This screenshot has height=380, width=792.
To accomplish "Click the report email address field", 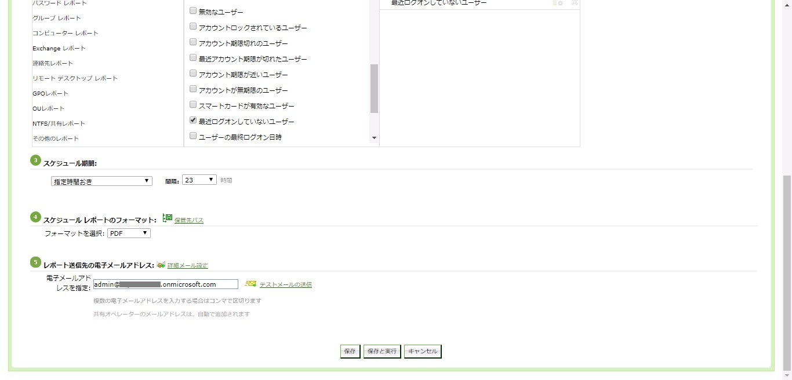I will click(x=165, y=284).
